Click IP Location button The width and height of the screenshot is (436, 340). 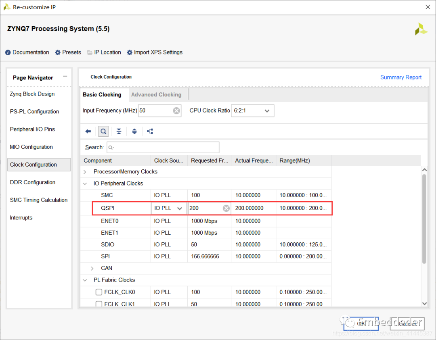coord(104,52)
